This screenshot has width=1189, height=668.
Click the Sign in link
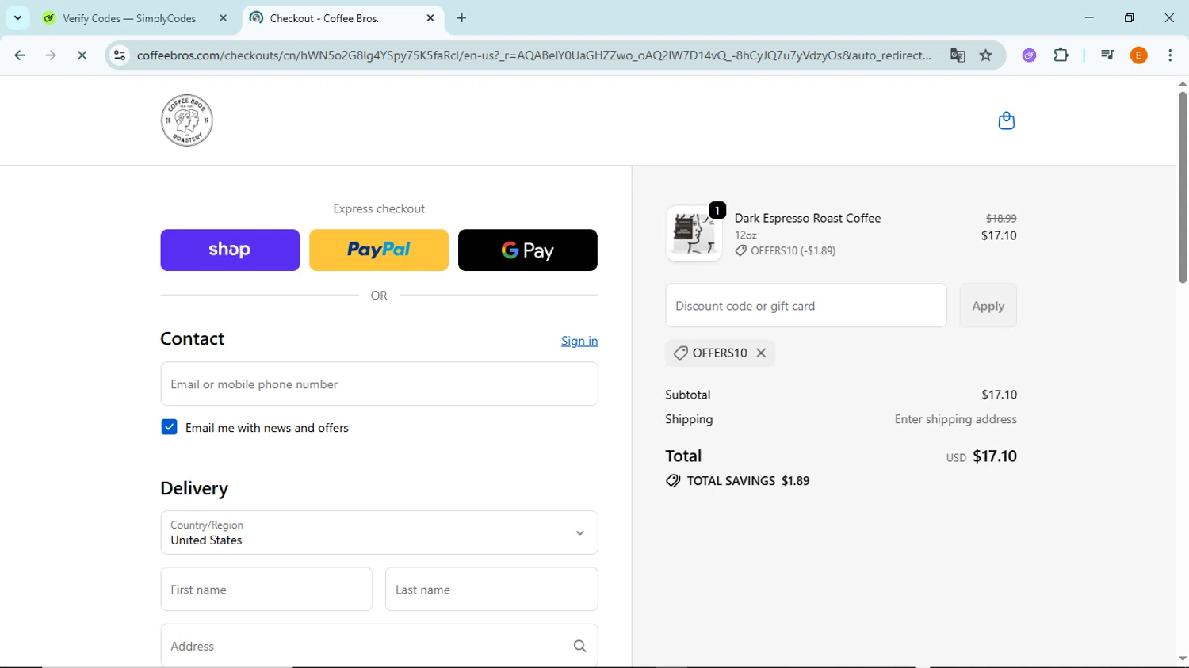579,341
